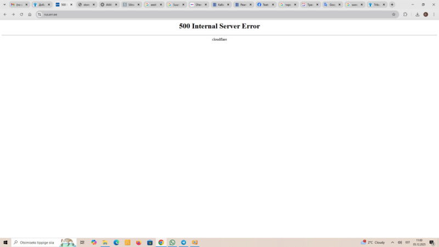The image size is (439, 247).
Task: Open Microsoft Edge from the taskbar
Action: (116, 242)
